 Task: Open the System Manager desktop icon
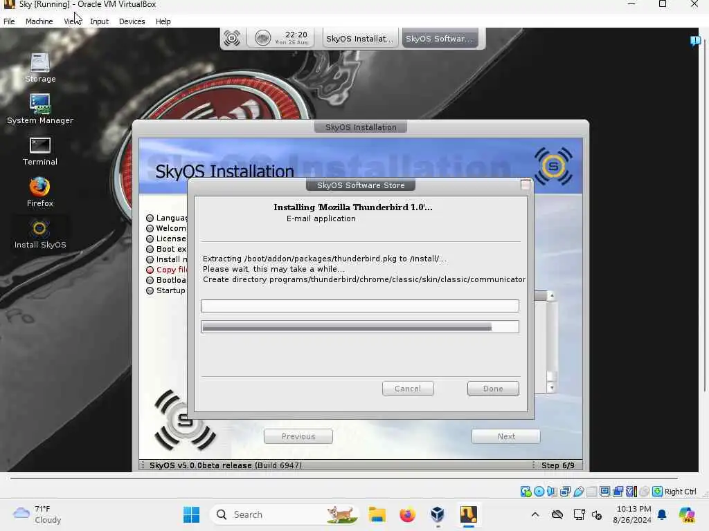point(39,109)
